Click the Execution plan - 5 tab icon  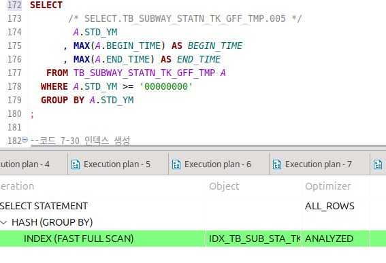click(76, 164)
